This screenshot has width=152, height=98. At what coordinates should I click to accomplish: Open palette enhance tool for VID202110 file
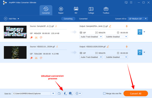pyautogui.click(x=41, y=58)
